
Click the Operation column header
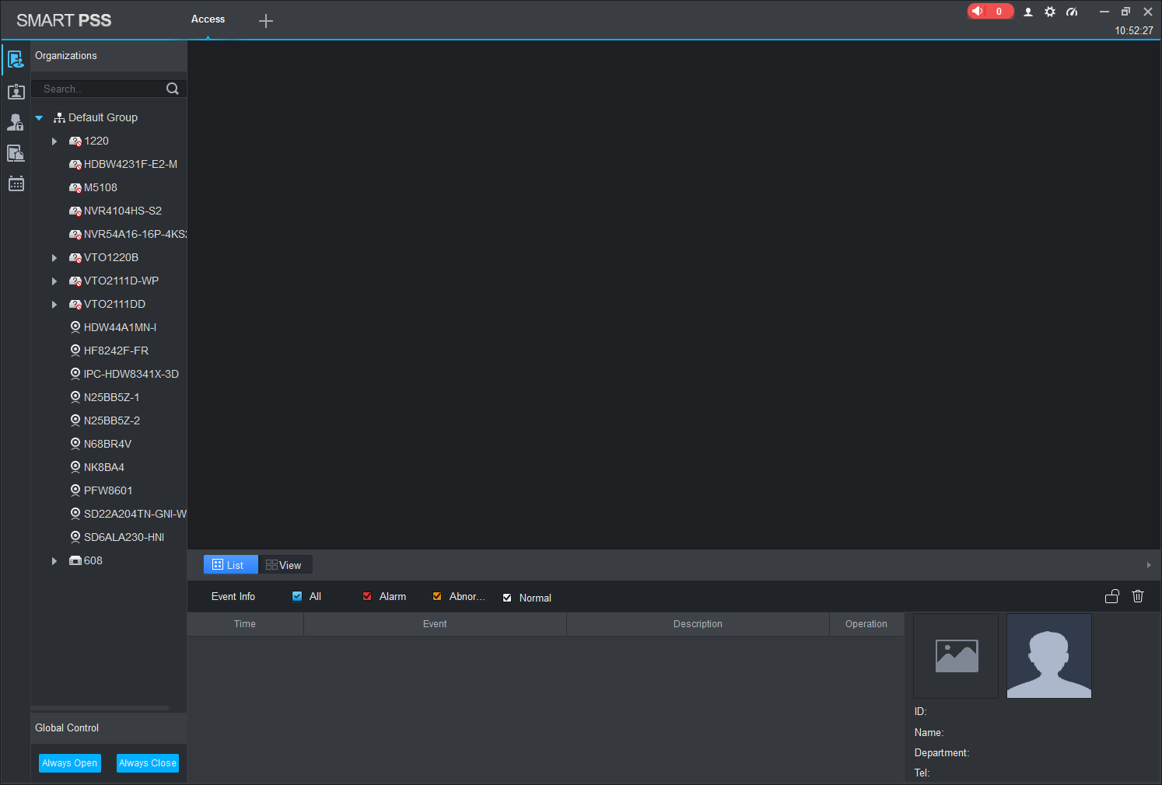point(866,624)
